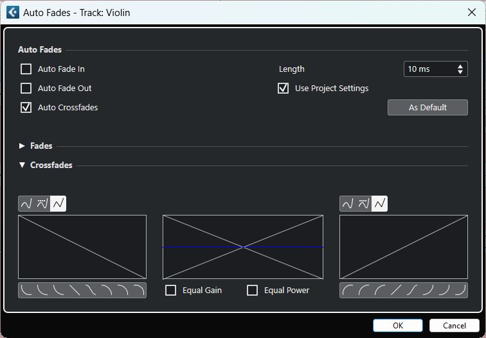Image resolution: width=486 pixels, height=338 pixels.
Task: Click the Length stepper arrows
Action: (460, 69)
